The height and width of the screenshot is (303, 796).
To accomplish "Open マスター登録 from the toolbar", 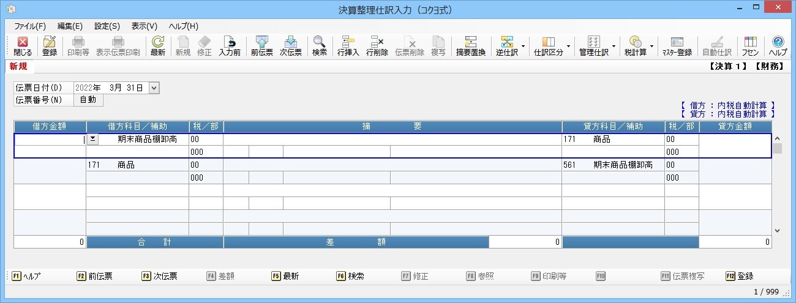I will point(677,47).
